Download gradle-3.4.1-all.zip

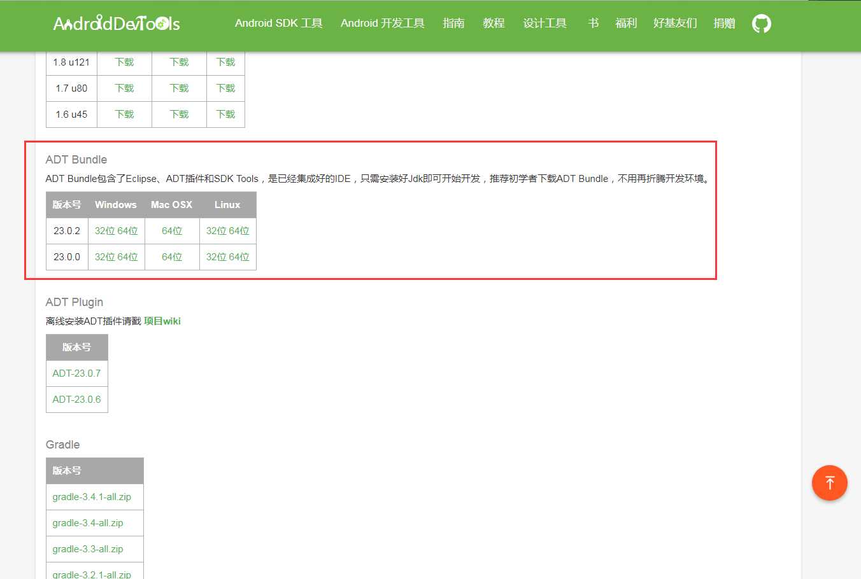click(x=92, y=497)
